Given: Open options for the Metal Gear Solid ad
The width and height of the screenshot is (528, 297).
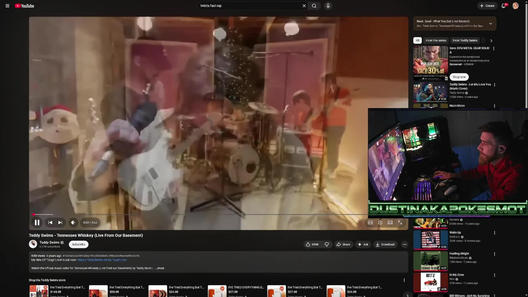Looking at the screenshot, I should (494, 48).
